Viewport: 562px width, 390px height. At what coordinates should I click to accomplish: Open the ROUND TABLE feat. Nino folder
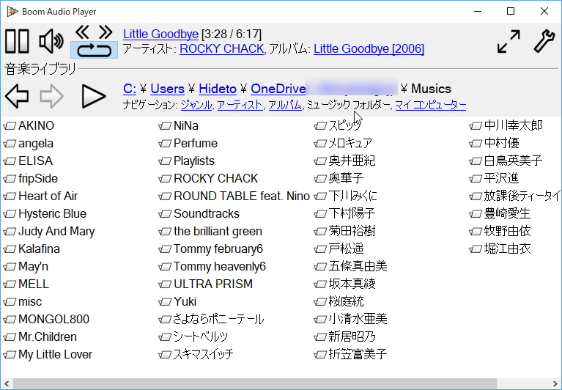pos(234,196)
